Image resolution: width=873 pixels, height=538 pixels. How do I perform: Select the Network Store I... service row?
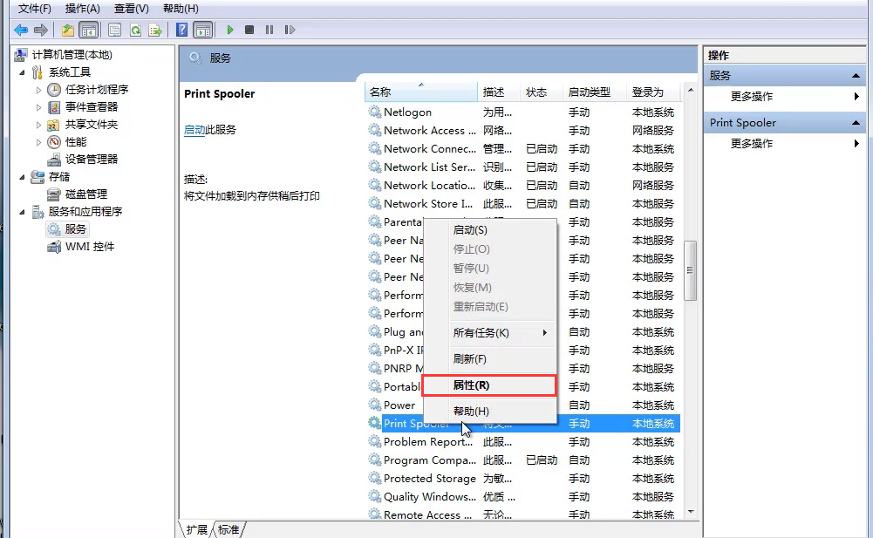tap(523, 204)
